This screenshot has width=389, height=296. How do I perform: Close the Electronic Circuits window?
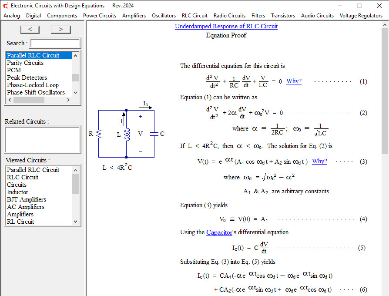379,6
